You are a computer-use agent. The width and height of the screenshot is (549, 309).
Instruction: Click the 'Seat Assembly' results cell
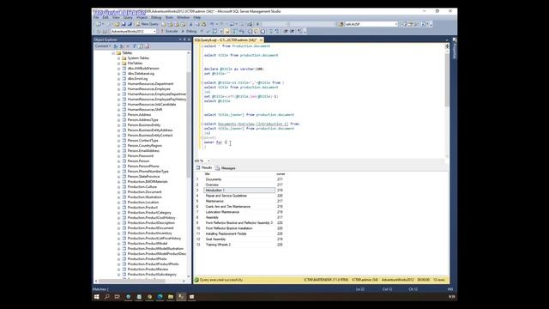click(x=239, y=239)
